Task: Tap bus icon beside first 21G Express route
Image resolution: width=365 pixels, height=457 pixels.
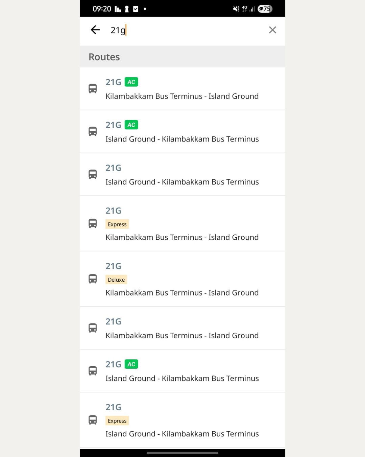Action: click(93, 223)
